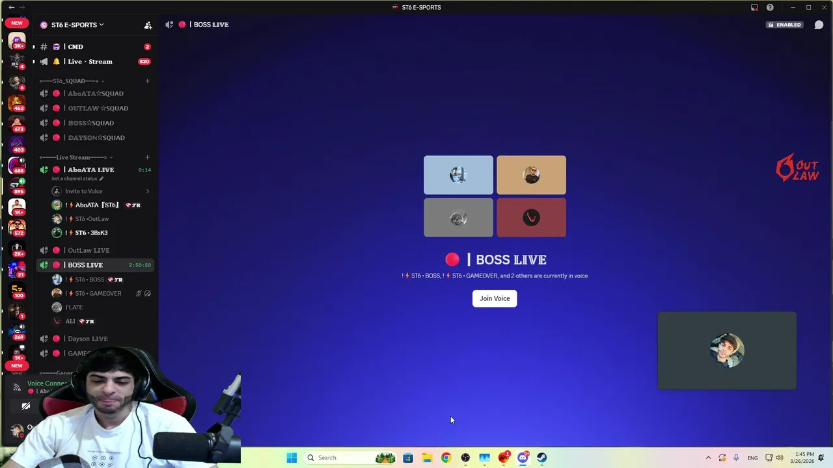Viewport: 833px width, 468px height.
Task: Toggle the ENABLED badge in header
Action: point(784,25)
